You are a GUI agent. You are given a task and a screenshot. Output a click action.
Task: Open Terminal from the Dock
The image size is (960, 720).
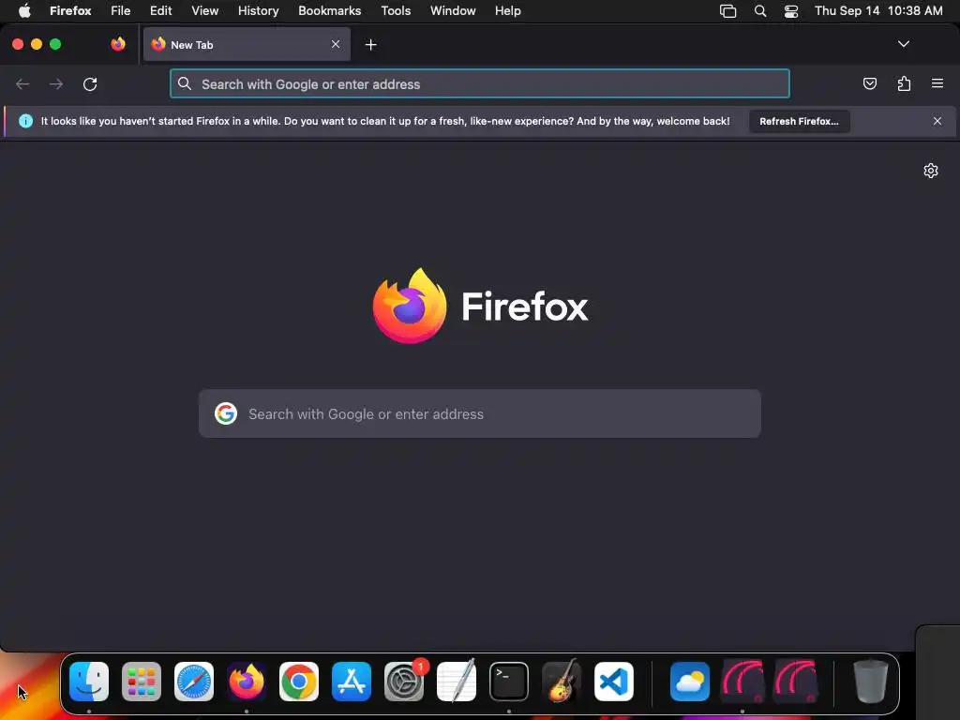(x=509, y=682)
